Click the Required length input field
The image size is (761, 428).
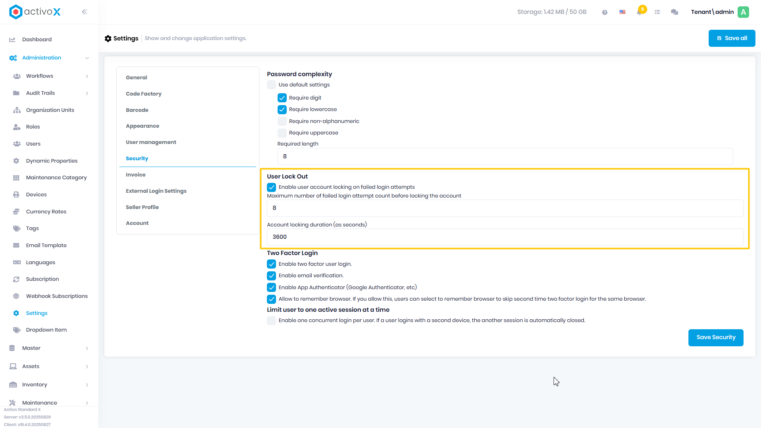point(505,157)
